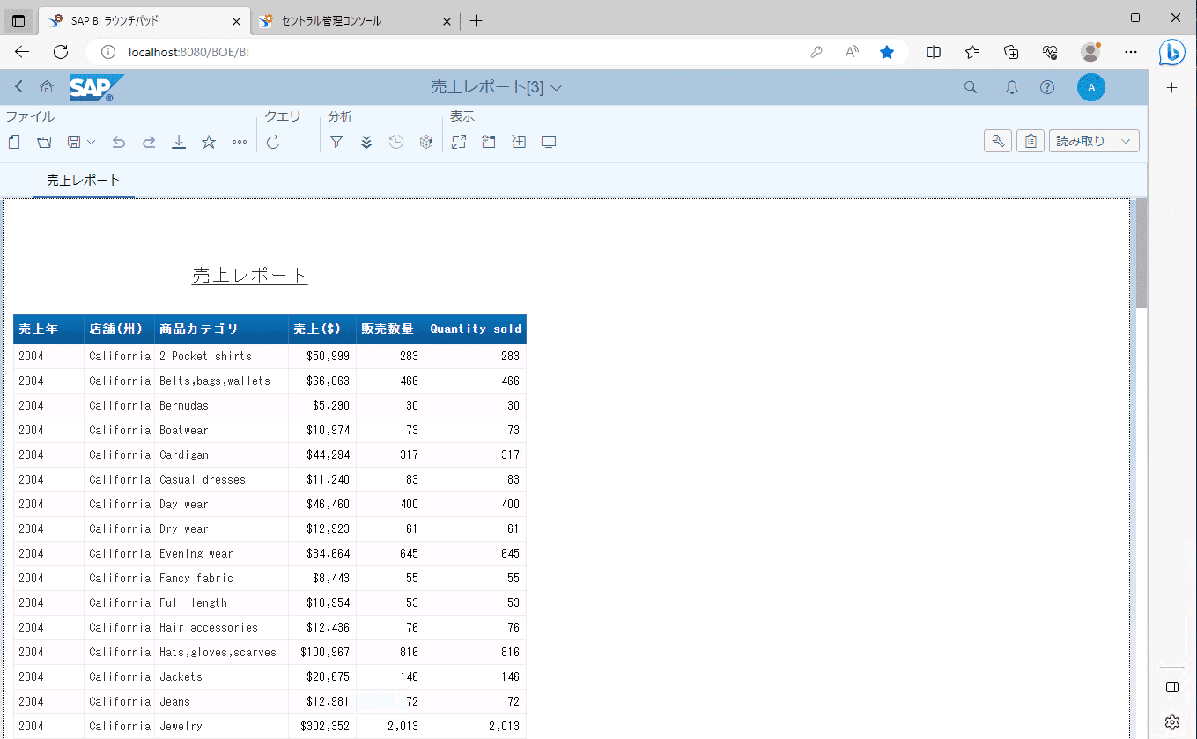This screenshot has height=739, width=1197.
Task: Click the user avatar A button
Action: 1090,87
